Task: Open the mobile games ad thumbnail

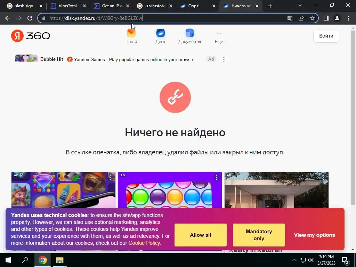Action: point(63,190)
